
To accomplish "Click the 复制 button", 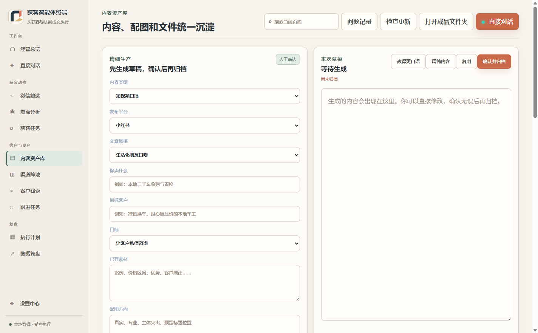I will (467, 62).
